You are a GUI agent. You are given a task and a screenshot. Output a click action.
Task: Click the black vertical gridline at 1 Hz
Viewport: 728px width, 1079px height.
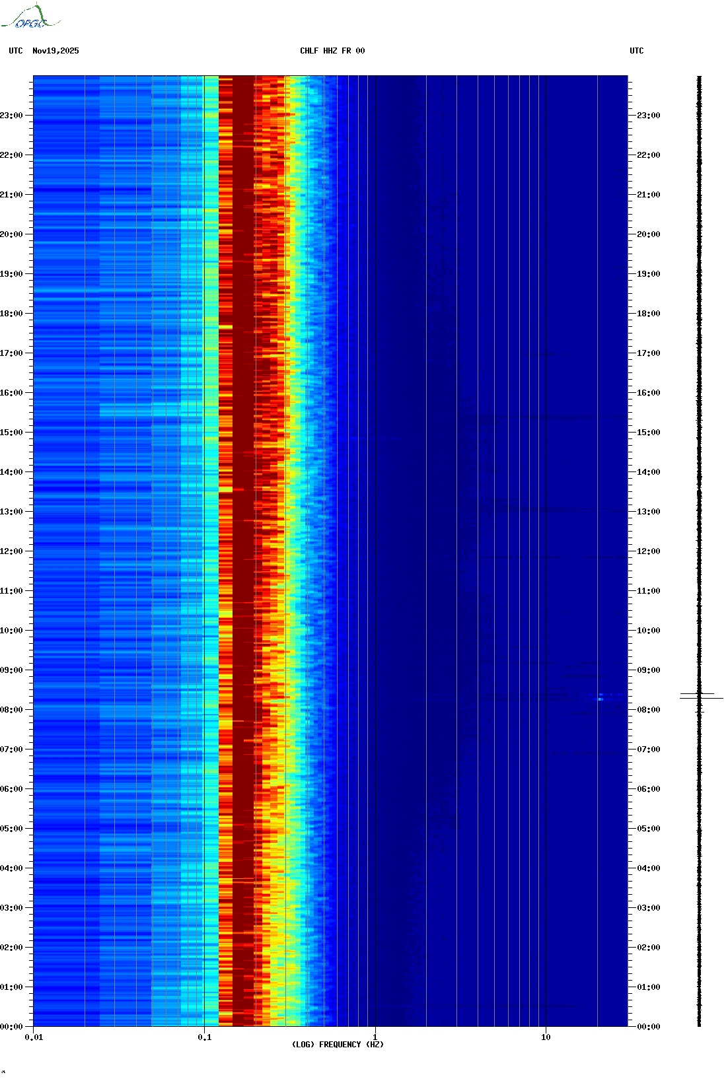point(375,528)
